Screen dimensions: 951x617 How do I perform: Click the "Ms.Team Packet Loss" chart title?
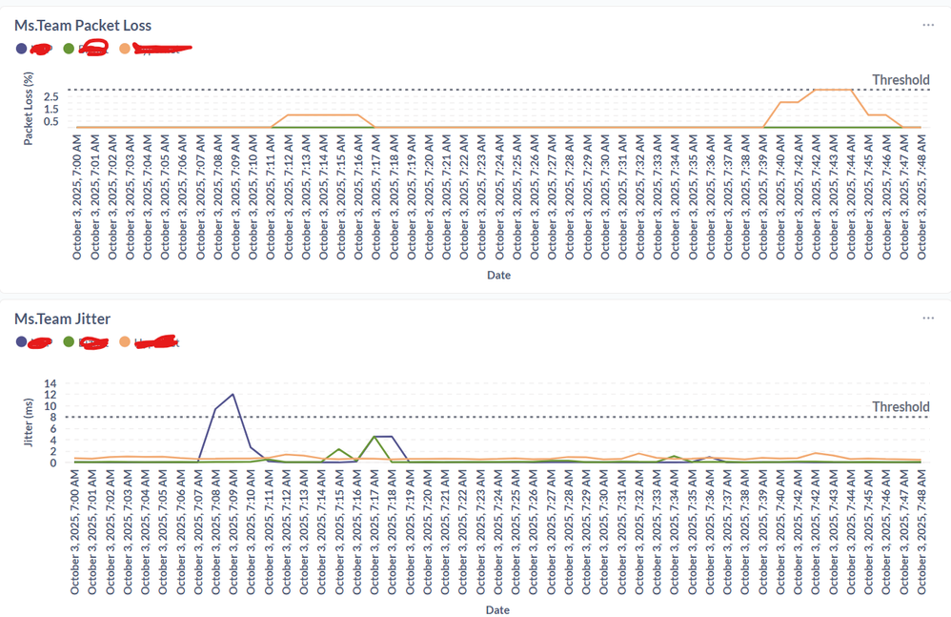83,26
